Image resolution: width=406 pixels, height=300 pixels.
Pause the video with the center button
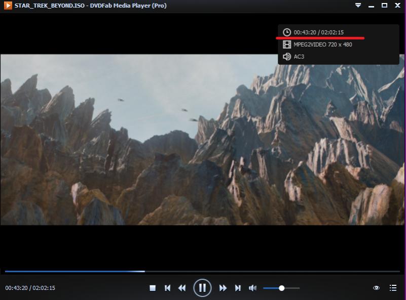click(x=202, y=288)
